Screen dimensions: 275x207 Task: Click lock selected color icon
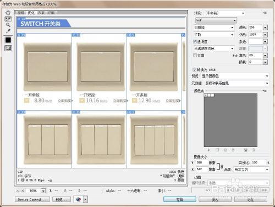[233, 150]
